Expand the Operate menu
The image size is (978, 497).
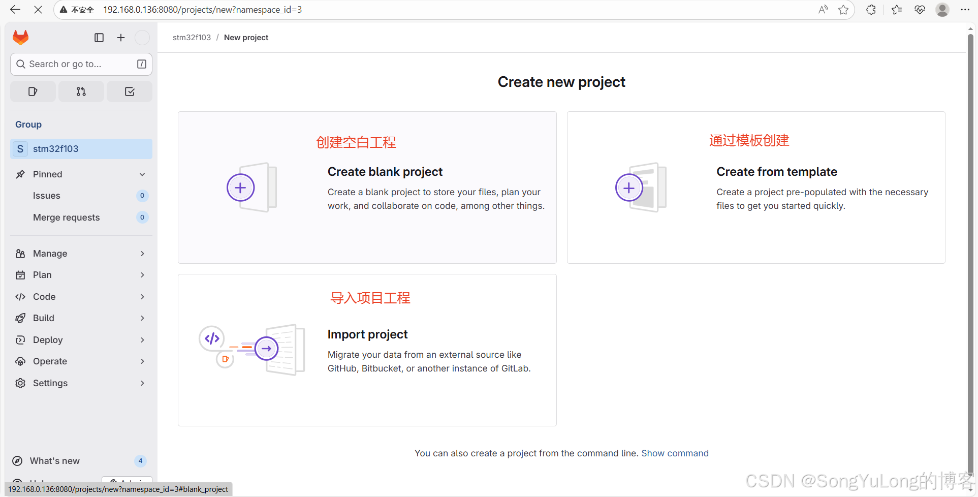[x=81, y=361]
